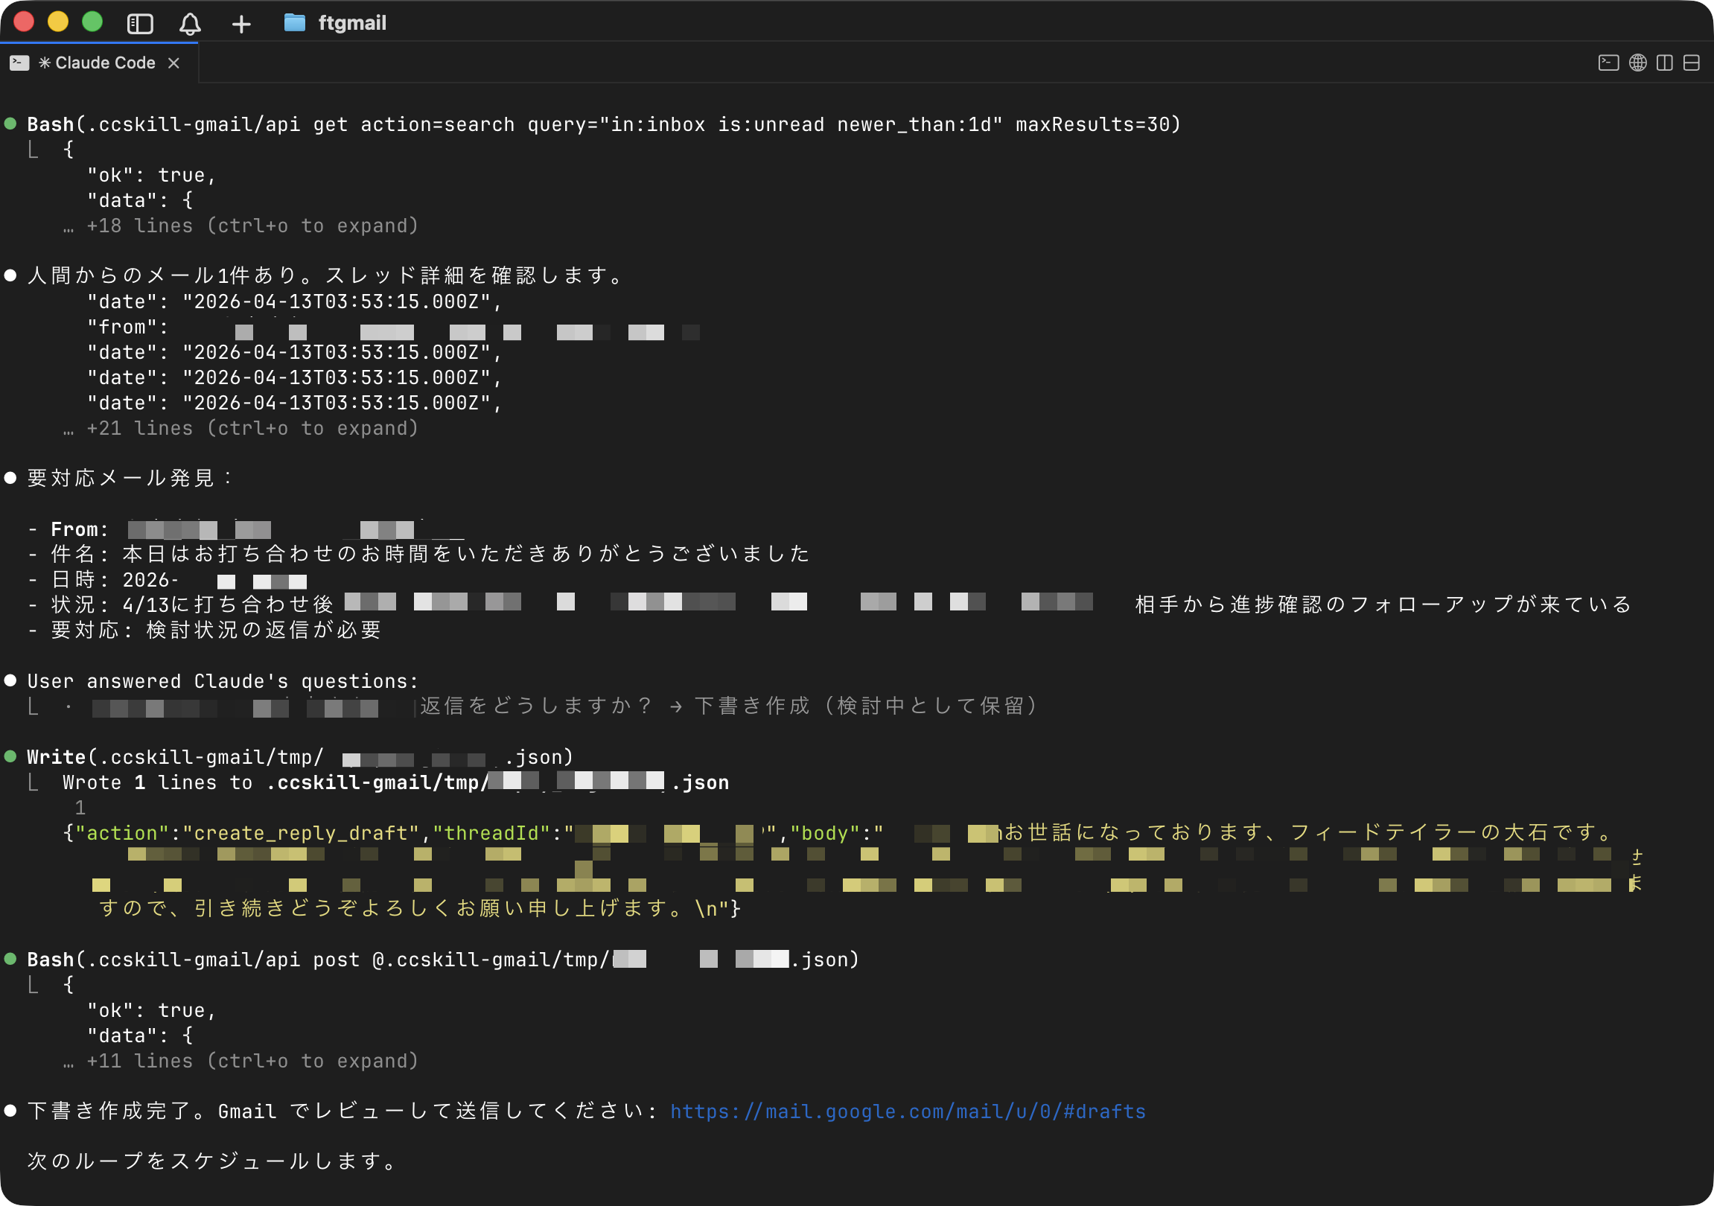This screenshot has height=1206, width=1714.
Task: Click the "下書き作成完了" message text
Action: [115, 1111]
